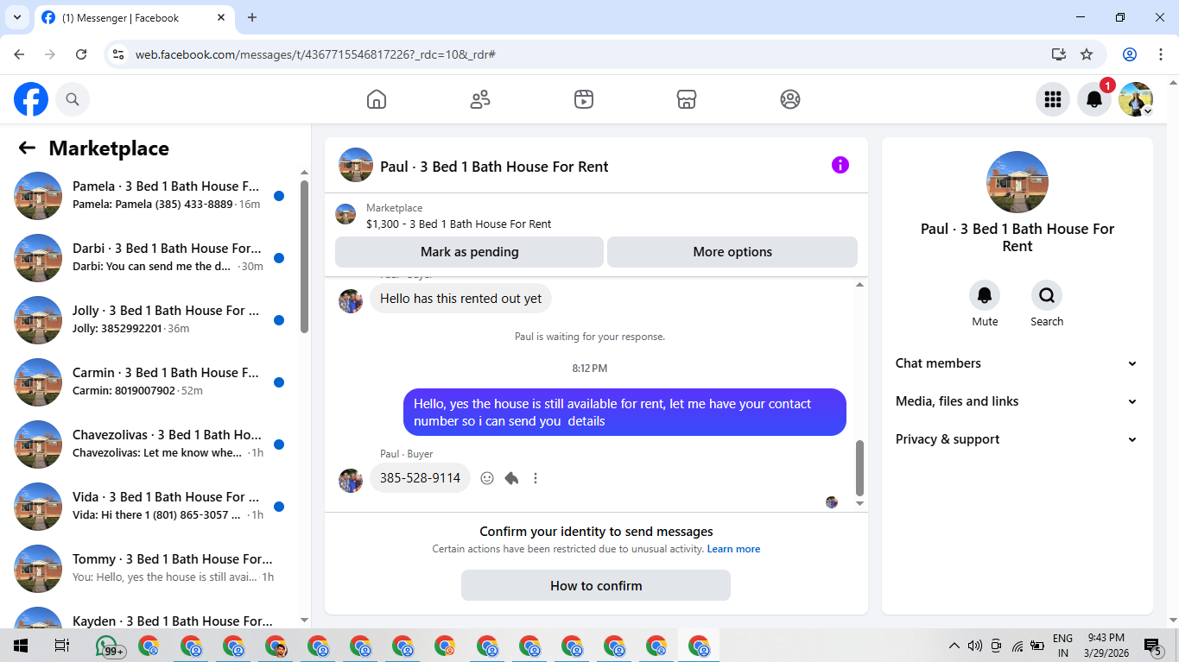Click the chat messages scrollbar thumb
Viewport: 1179px width, 662px height.
[859, 467]
